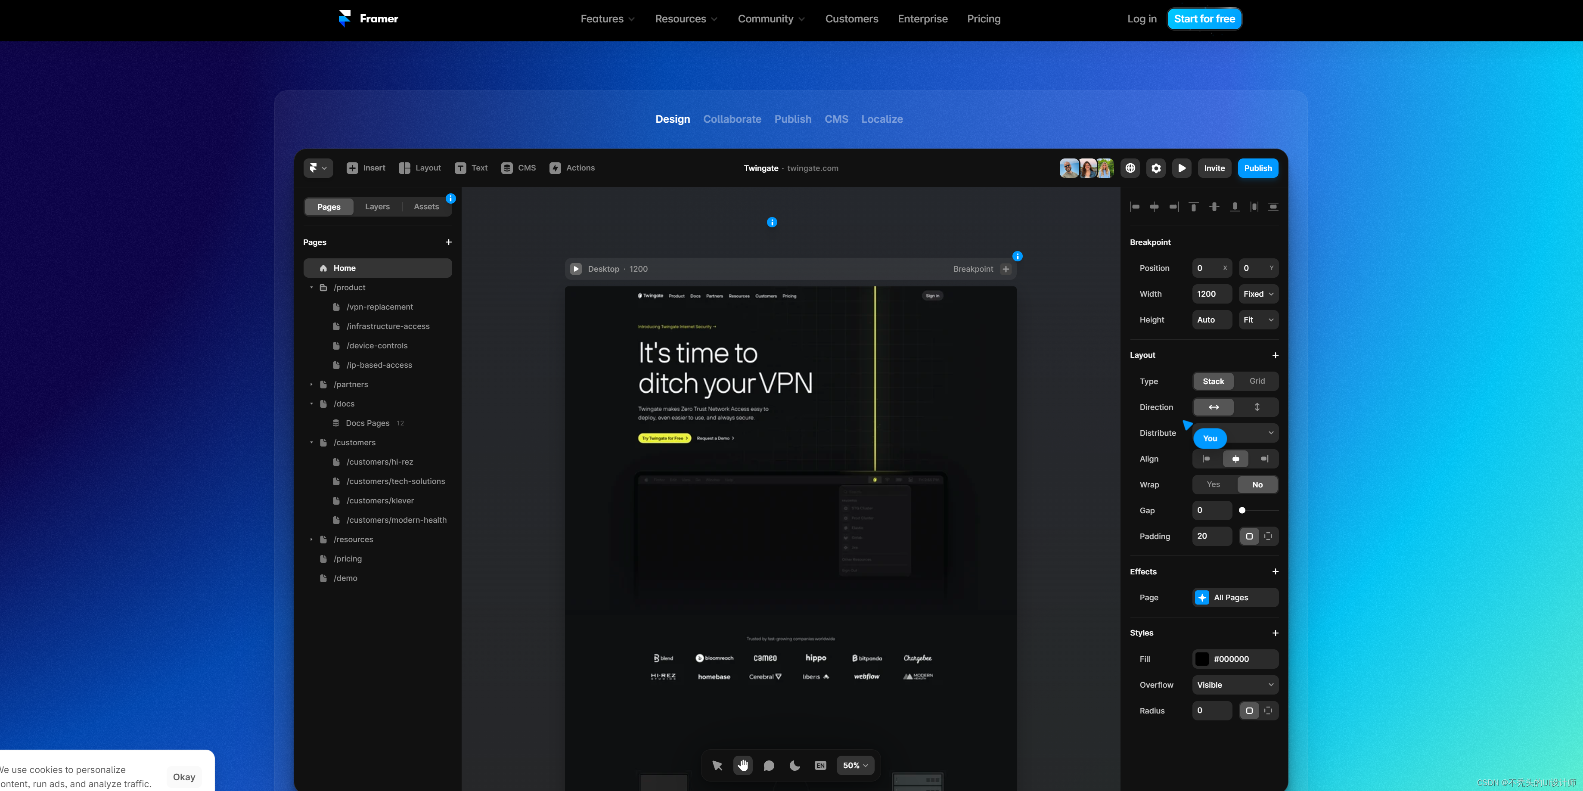Click the Insert plus icon in toolbar
The width and height of the screenshot is (1583, 791).
tap(352, 168)
